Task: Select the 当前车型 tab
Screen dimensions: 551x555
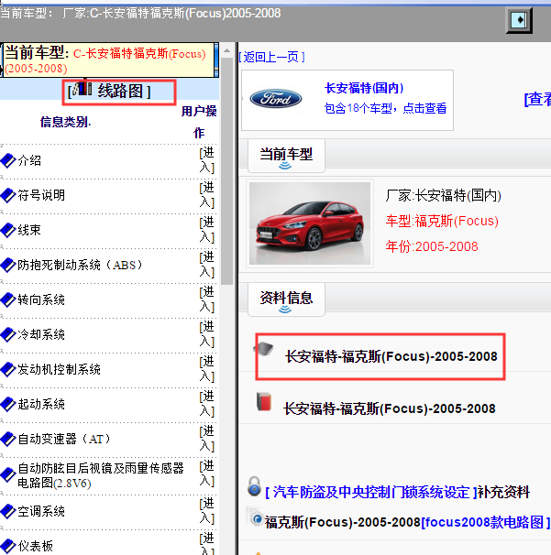Action: 286,156
